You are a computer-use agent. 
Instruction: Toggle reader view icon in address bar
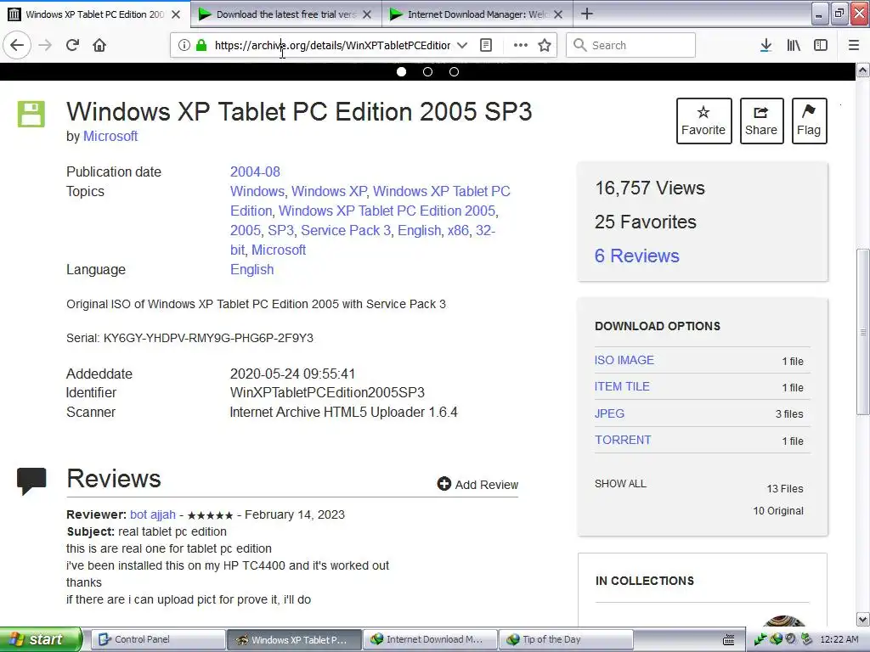coord(486,45)
